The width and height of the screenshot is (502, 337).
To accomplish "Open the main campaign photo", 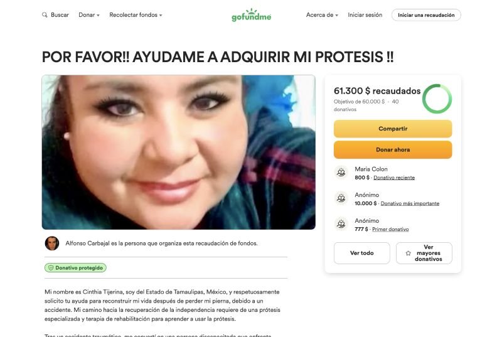I will coord(179,152).
